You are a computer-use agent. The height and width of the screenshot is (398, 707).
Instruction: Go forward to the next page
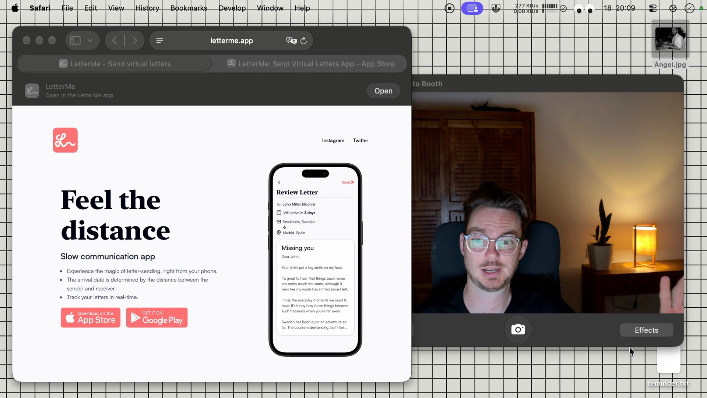click(x=135, y=41)
